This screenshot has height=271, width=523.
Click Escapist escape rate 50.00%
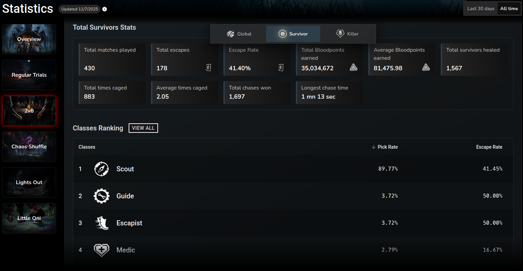(x=493, y=223)
